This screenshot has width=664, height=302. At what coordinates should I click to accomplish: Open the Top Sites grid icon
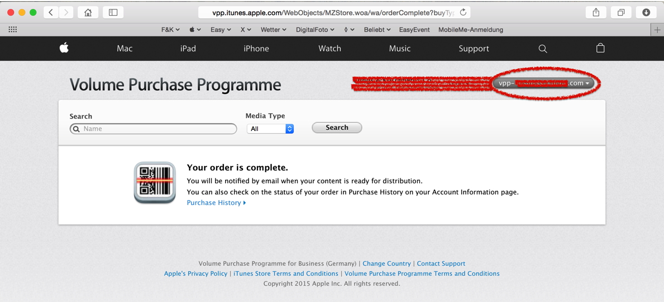tap(13, 30)
